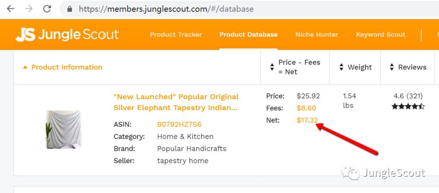Click the $17.32 net amount

pos(307,120)
